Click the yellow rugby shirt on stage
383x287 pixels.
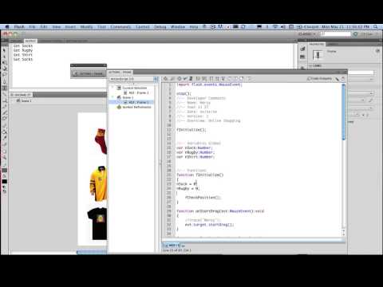[x=98, y=183]
